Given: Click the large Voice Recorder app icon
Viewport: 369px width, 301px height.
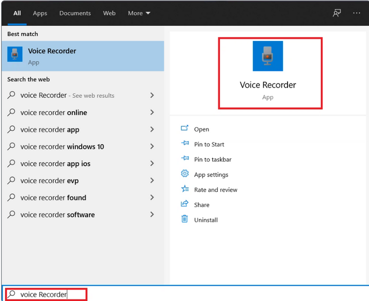Looking at the screenshot, I should coord(268,56).
